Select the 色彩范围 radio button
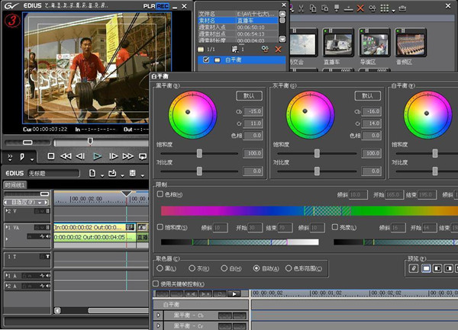The image size is (458, 330). click(x=289, y=268)
